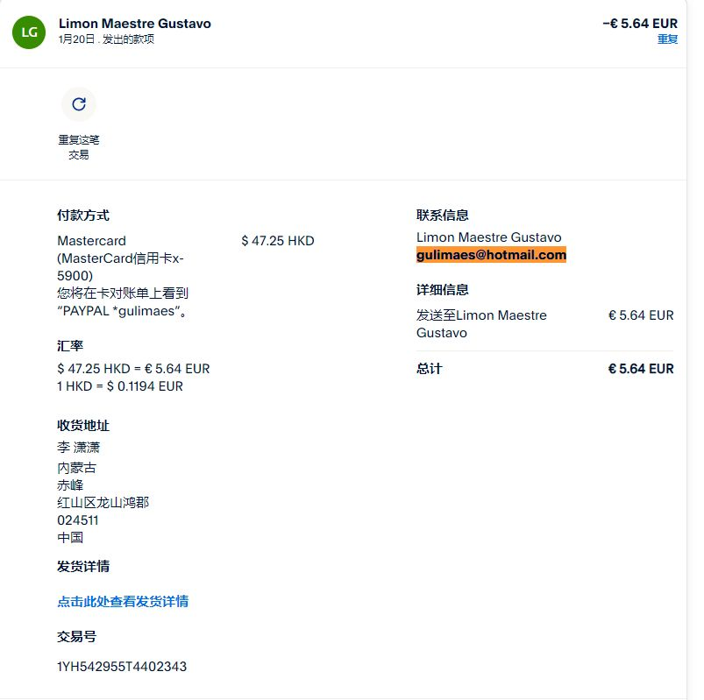Image resolution: width=704 pixels, height=700 pixels.
Task: Click the 交易号 heading
Action: coord(76,637)
